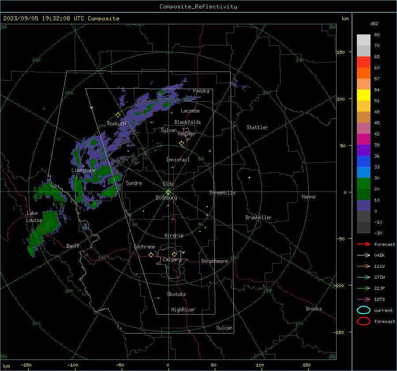This screenshot has height=371, width=397.
Task: Click the yellow diamond marker near RockyMH
Action: click(118, 115)
